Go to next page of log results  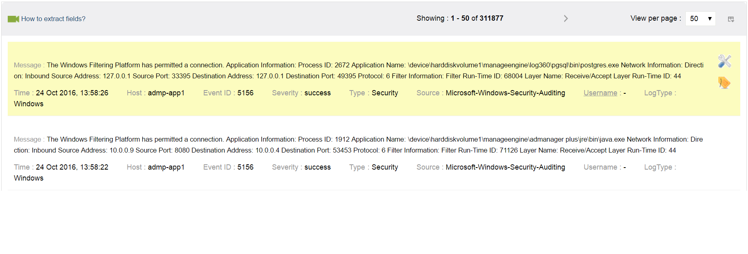(x=566, y=19)
